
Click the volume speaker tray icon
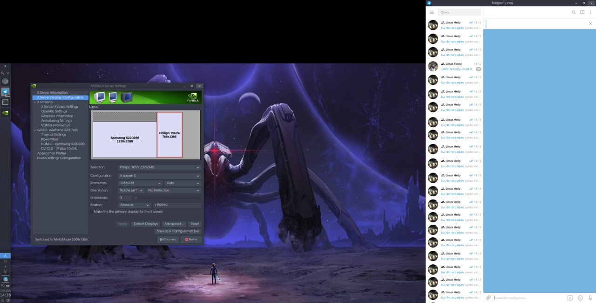8,285
